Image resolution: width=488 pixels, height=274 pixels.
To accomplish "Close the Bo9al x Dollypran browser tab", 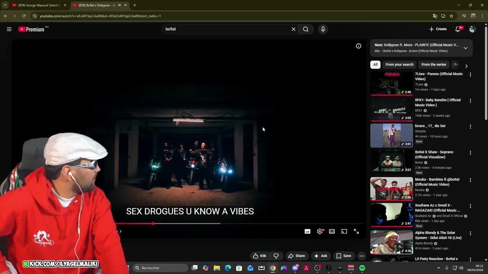I will click(125, 5).
